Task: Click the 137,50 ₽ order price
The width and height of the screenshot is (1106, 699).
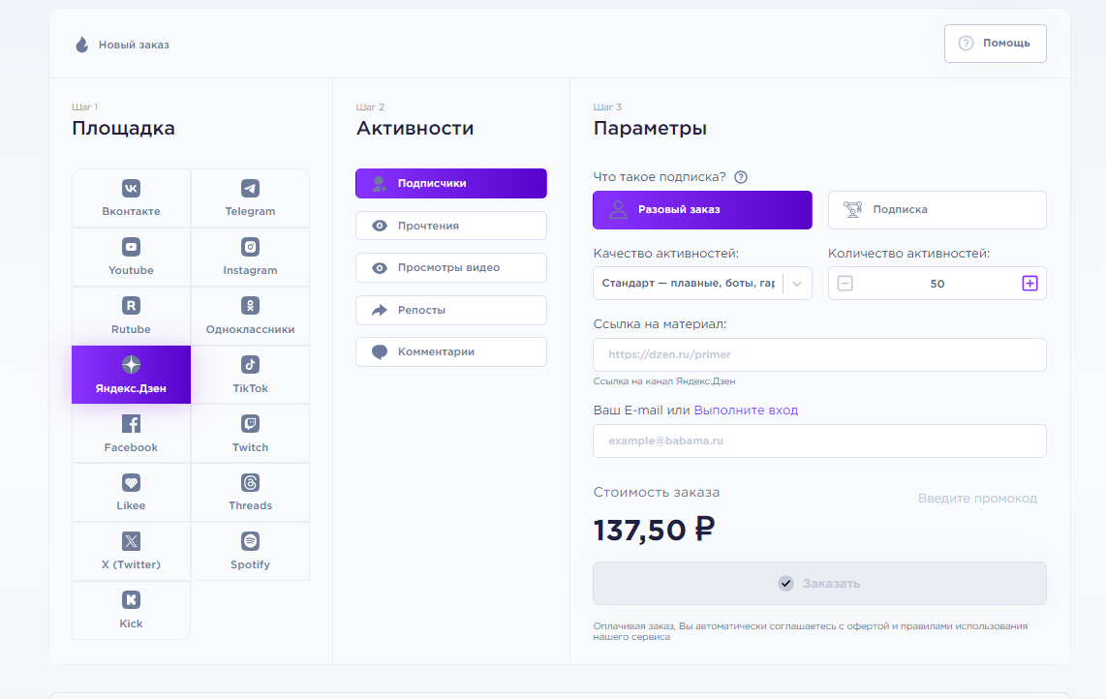Action: (654, 530)
